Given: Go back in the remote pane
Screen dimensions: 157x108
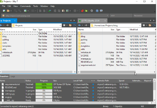Looking at the screenshot, I should coord(80,25).
